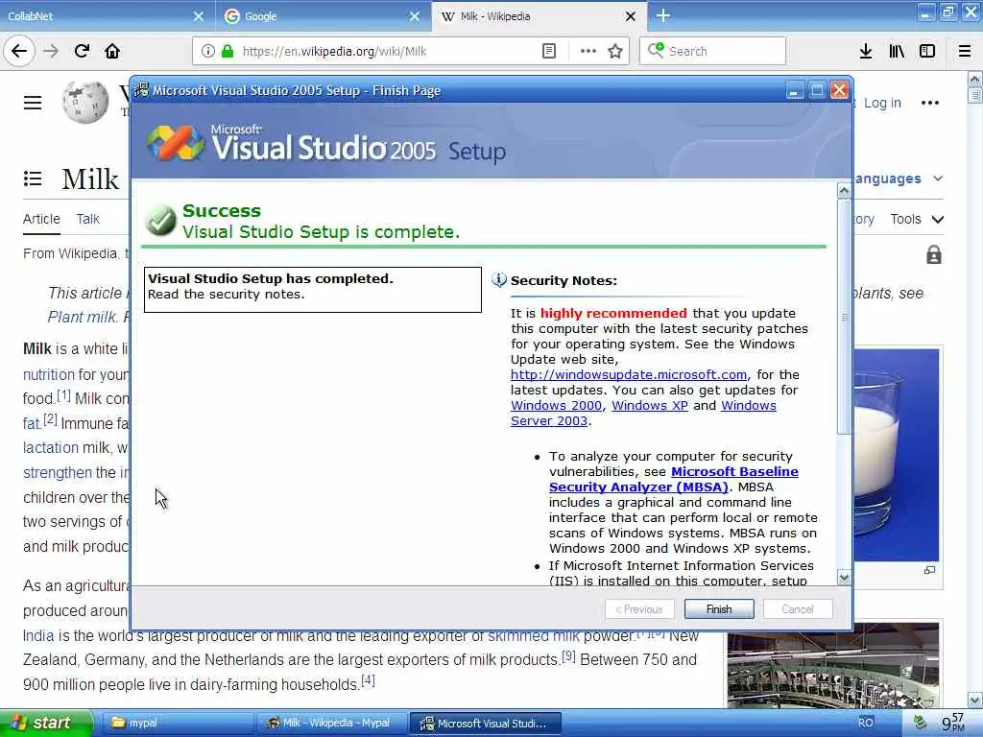Select Microsoft Visual Studio taskbar button
The height and width of the screenshot is (737, 983).
tap(485, 723)
